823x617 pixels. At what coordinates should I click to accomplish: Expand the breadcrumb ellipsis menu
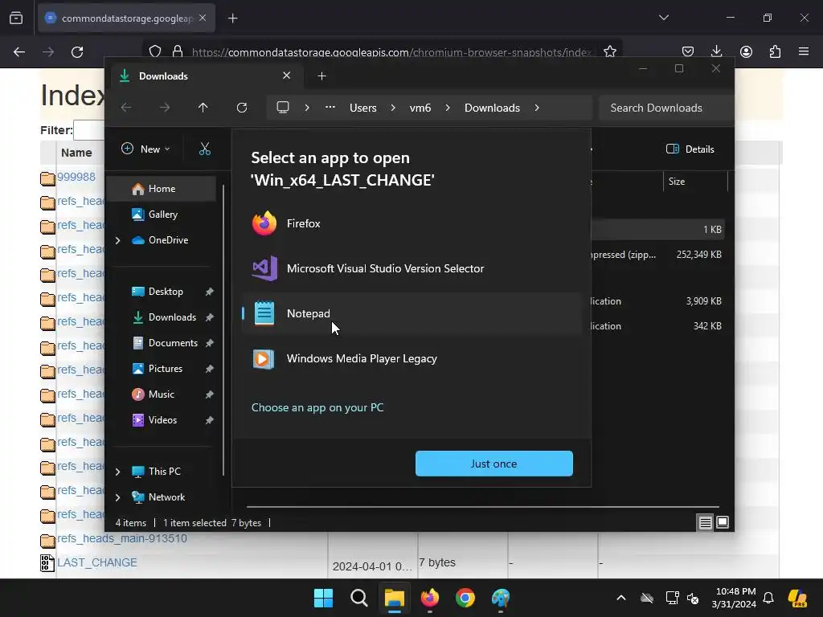[330, 107]
